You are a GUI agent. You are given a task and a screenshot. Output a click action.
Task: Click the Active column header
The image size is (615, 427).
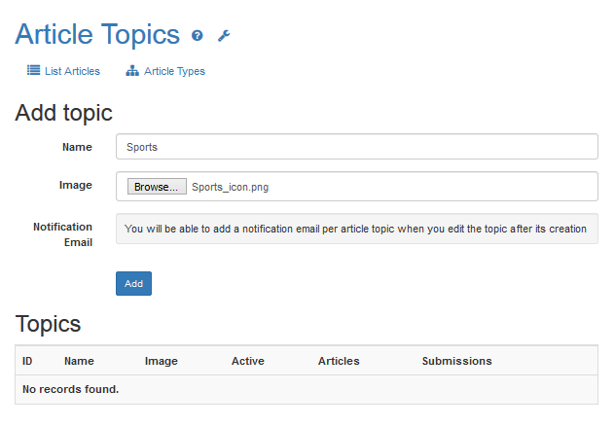click(248, 361)
